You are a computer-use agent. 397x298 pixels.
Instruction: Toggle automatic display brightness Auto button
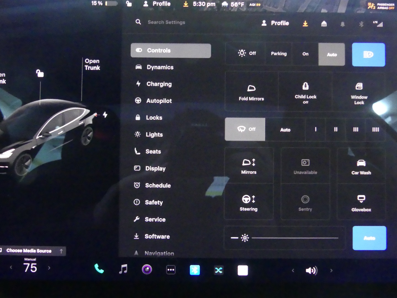(369, 238)
